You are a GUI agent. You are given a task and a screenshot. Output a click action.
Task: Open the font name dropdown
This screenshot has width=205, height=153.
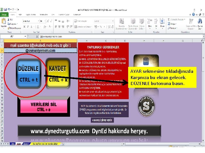38,21
